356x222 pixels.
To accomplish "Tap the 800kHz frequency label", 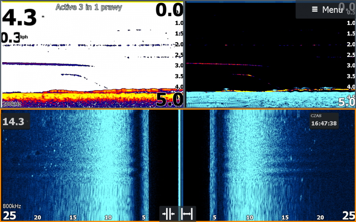I will 12,206.
